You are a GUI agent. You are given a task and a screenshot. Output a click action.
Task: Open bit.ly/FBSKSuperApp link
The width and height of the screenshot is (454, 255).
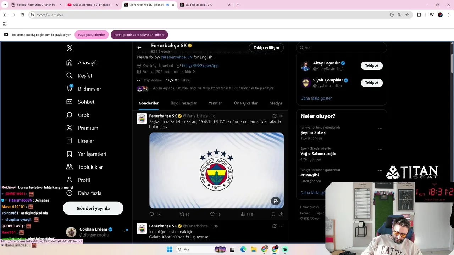(200, 66)
